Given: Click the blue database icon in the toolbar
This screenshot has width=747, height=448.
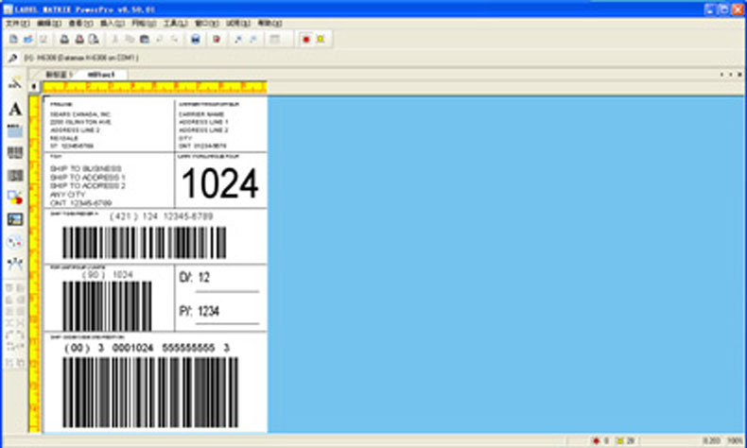Looking at the screenshot, I should pyautogui.click(x=196, y=39).
